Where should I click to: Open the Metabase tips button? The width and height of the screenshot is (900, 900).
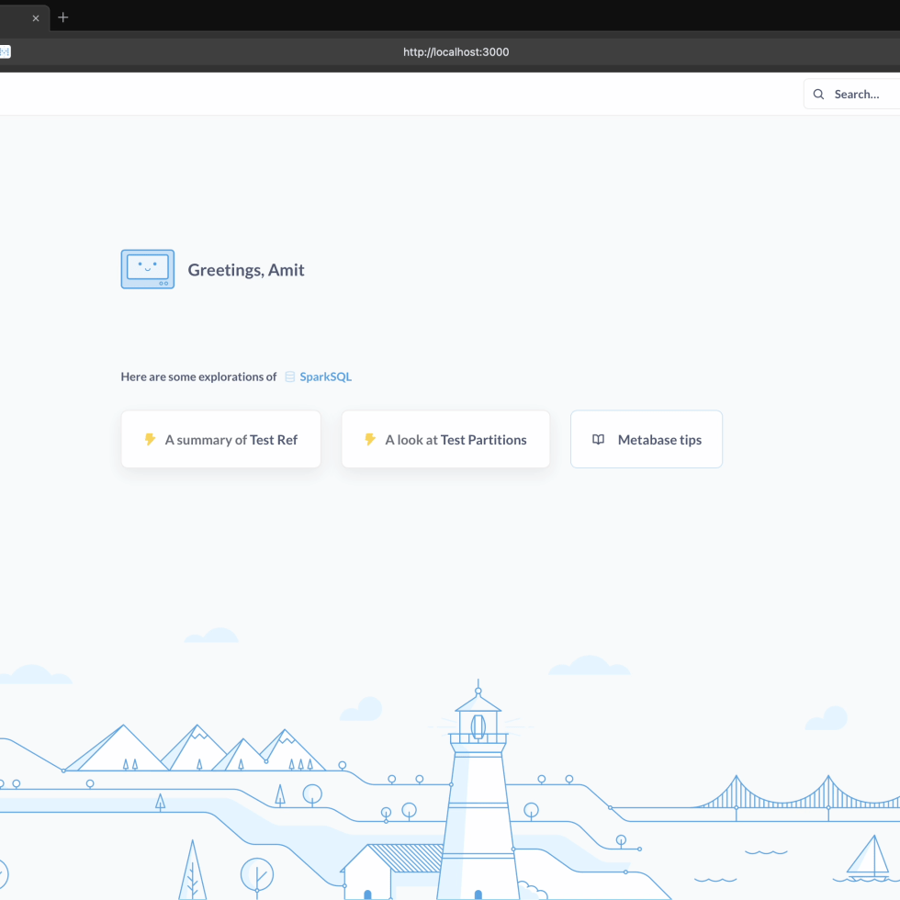(647, 440)
